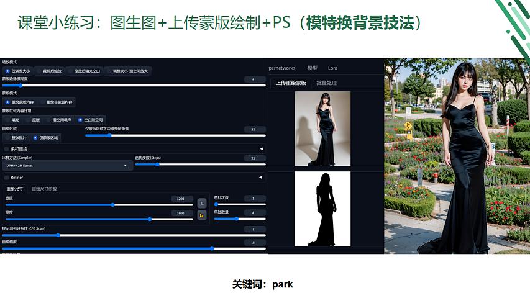
Task: Click the 蒙版区域内容处理 section label
Action: (x=17, y=111)
